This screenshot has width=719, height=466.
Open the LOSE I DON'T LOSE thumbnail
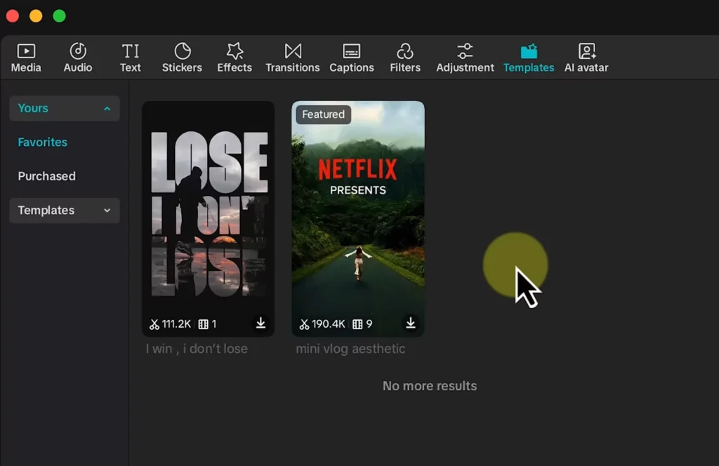(x=208, y=211)
